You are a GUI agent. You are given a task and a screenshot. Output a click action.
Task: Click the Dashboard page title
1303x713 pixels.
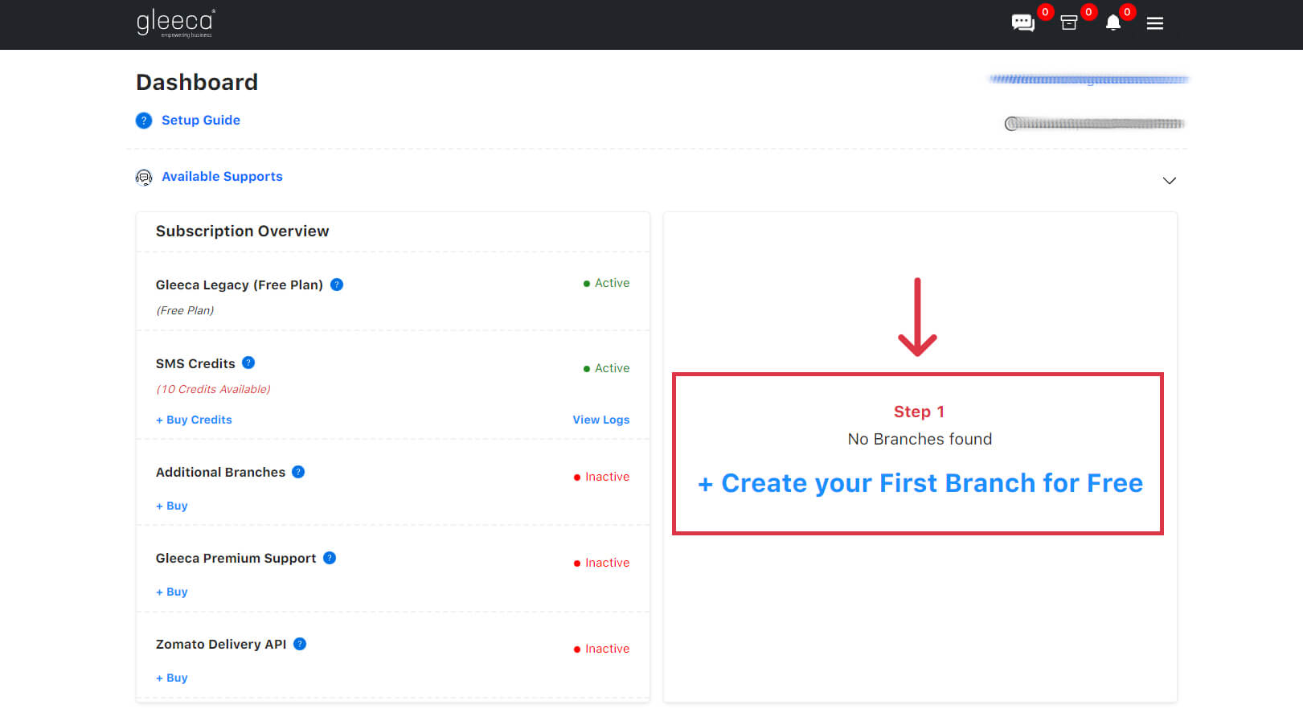click(x=197, y=82)
